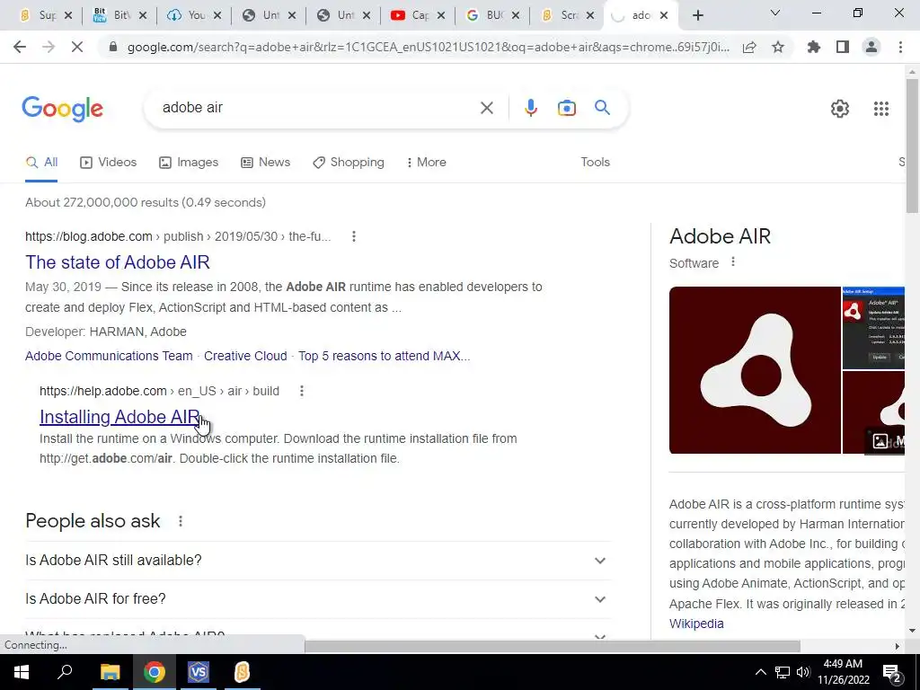The width and height of the screenshot is (920, 690).
Task: Open the Wikipedia link in knowledge panel
Action: coord(696,624)
